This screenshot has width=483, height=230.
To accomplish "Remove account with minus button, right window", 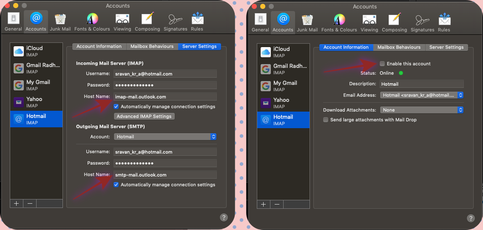I will coord(277,204).
